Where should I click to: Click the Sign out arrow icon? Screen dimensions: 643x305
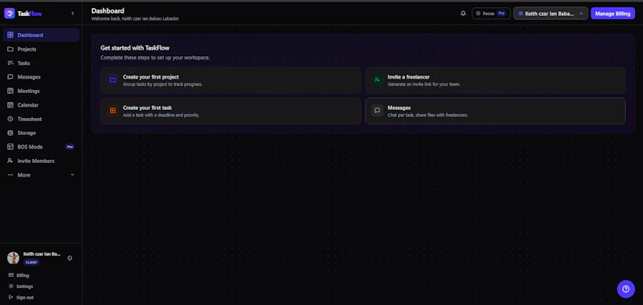[11, 297]
